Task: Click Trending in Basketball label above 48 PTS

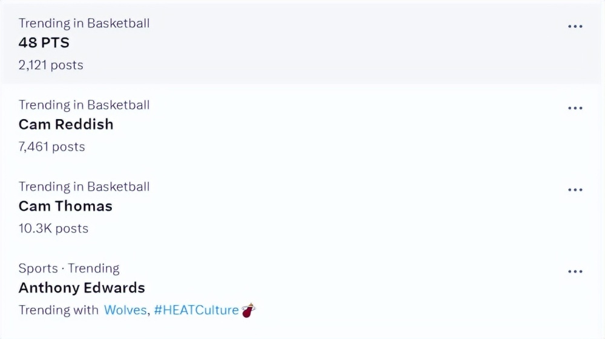Action: (x=84, y=23)
